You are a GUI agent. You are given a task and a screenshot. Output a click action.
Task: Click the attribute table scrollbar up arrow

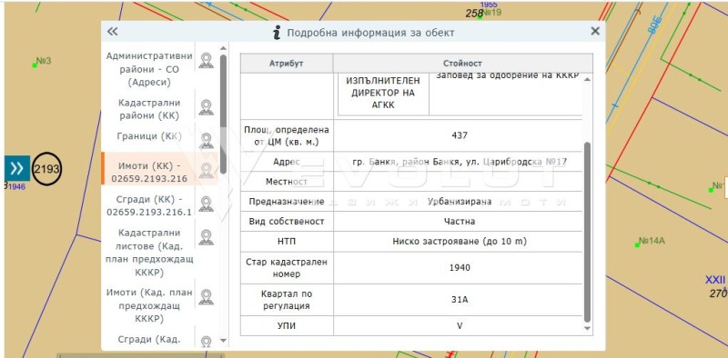pos(587,79)
